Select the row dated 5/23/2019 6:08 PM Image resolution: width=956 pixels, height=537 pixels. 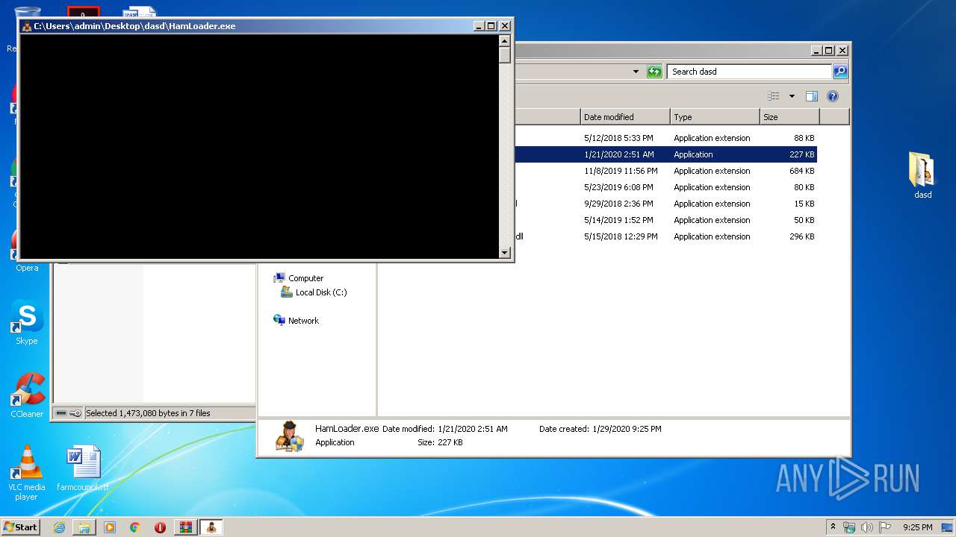pyautogui.click(x=665, y=187)
